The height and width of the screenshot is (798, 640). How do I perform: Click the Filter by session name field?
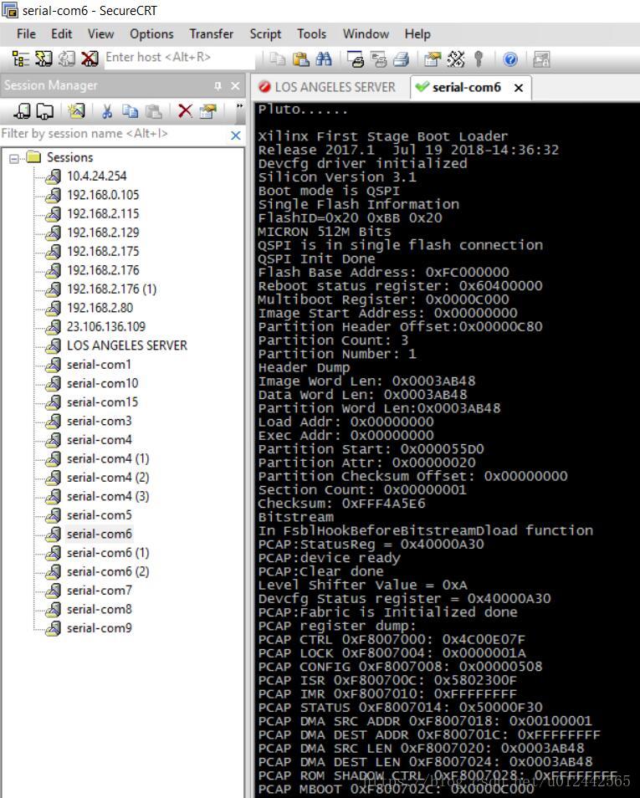tap(115, 134)
